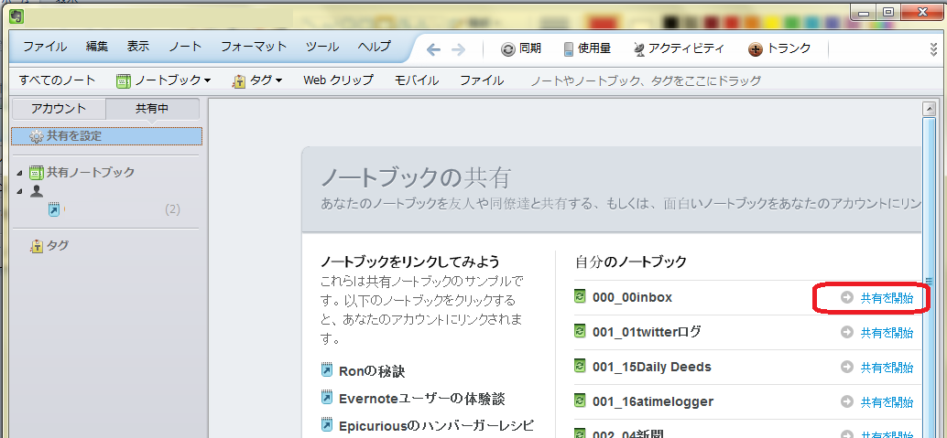Expand the toolbar overflow chevrons
947x438 pixels.
(x=933, y=50)
